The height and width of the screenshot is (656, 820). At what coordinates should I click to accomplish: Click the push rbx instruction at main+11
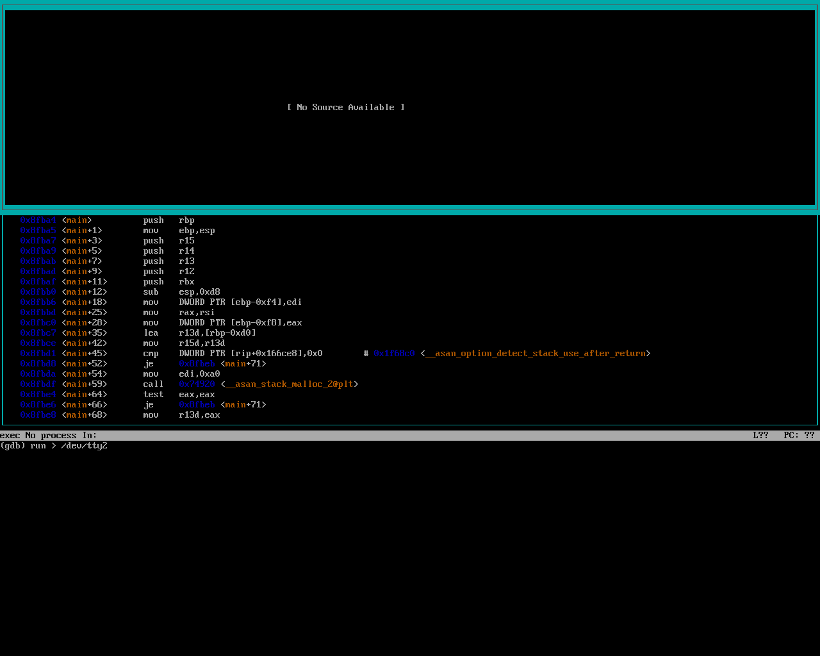pyautogui.click(x=168, y=282)
